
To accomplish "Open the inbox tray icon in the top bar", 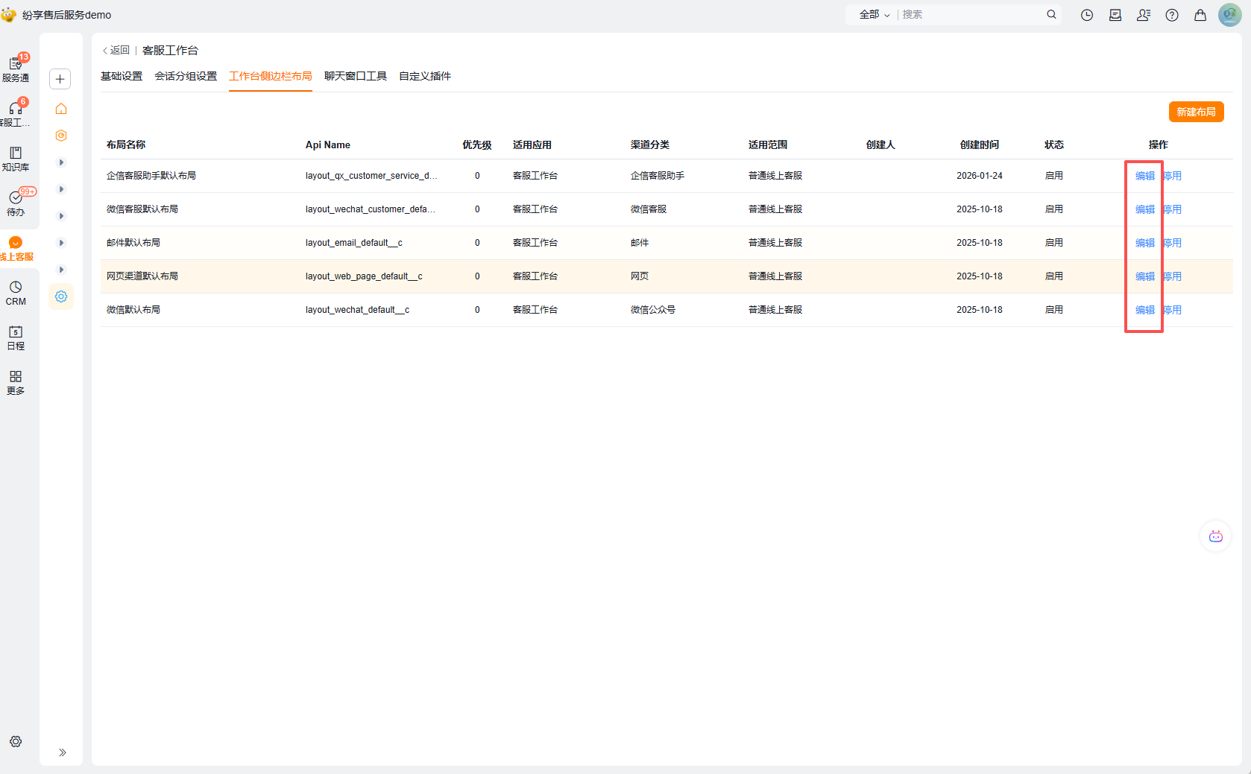I will 1115,15.
